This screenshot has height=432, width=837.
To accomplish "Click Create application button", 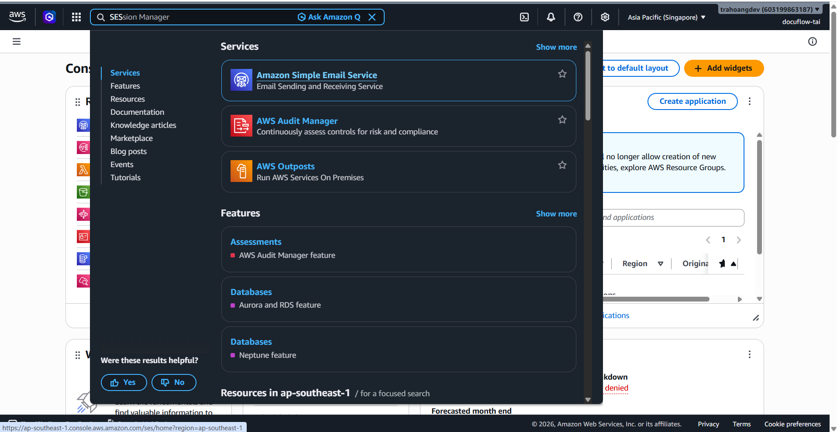I will click(692, 101).
